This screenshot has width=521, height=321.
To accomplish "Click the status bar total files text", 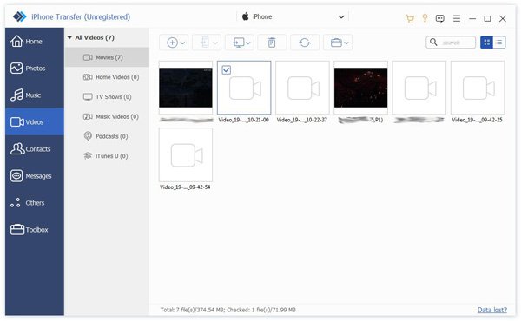I will [x=228, y=310].
